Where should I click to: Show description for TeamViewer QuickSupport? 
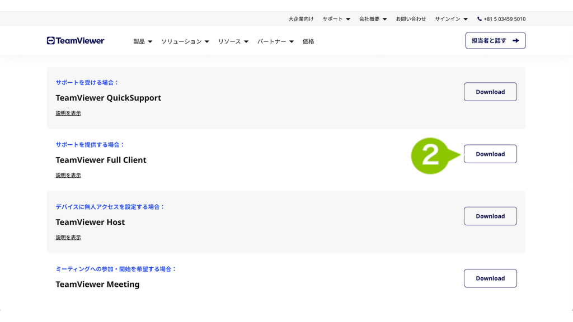[x=68, y=113]
